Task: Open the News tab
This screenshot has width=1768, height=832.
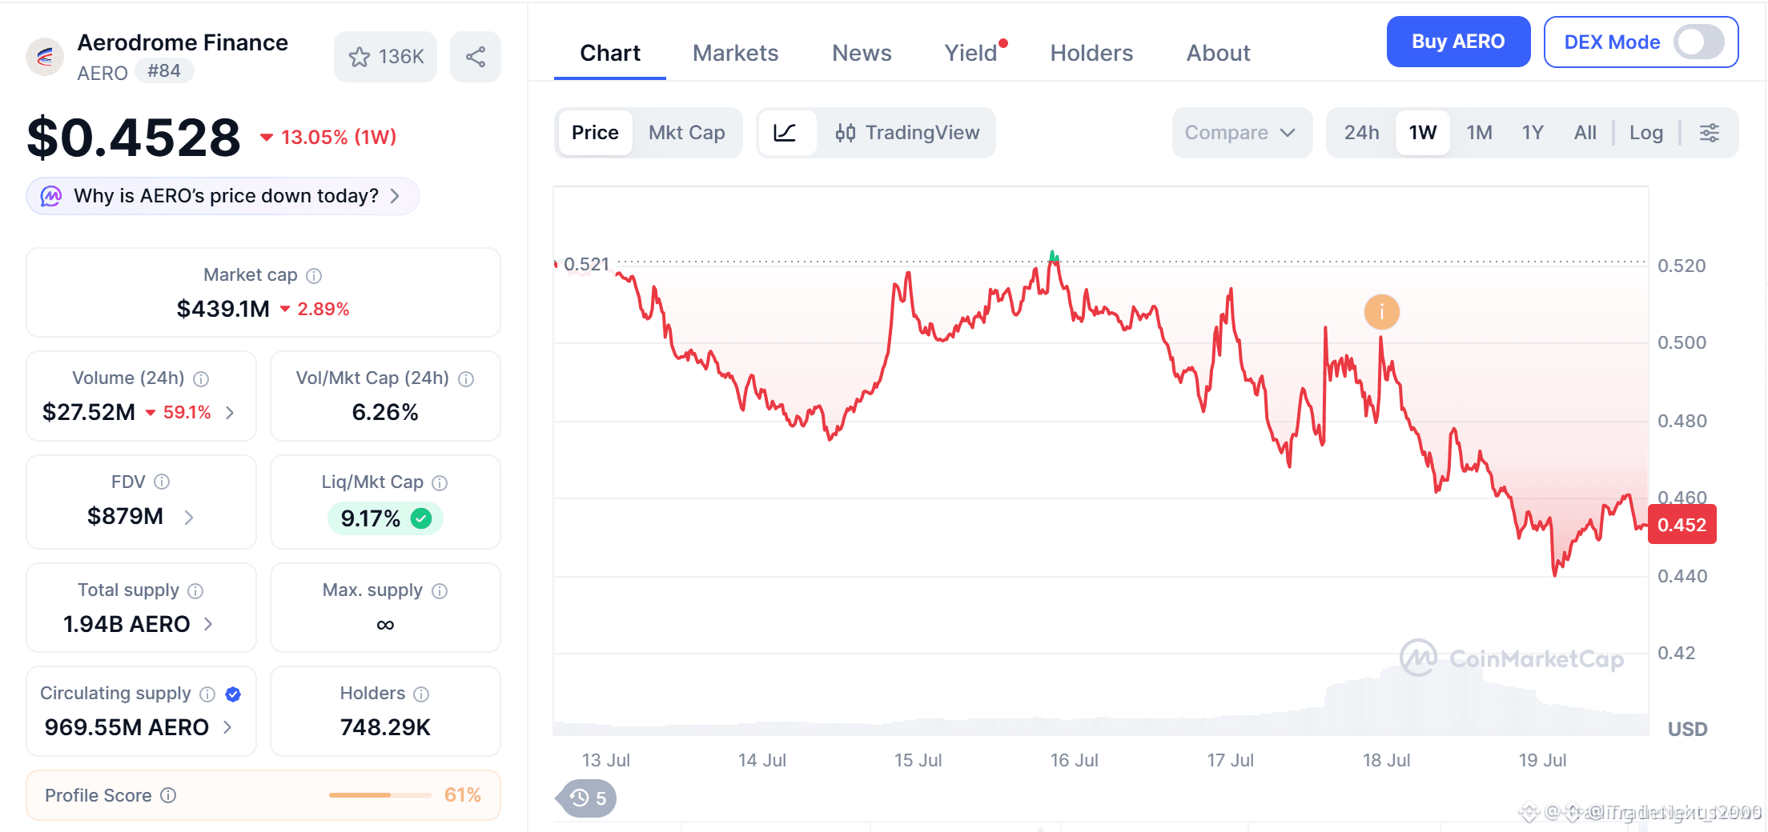Action: (x=862, y=53)
